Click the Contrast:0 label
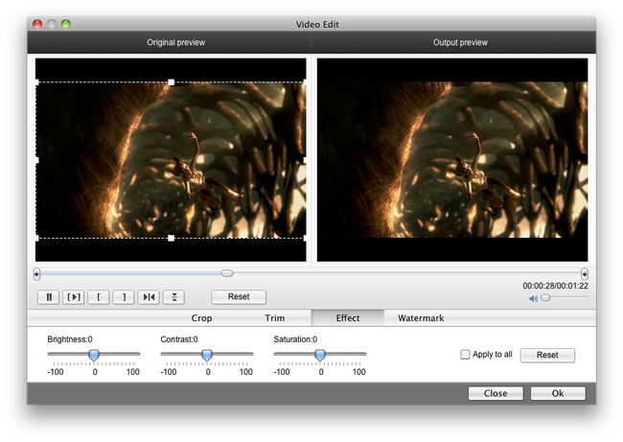The image size is (623, 442). (x=179, y=339)
